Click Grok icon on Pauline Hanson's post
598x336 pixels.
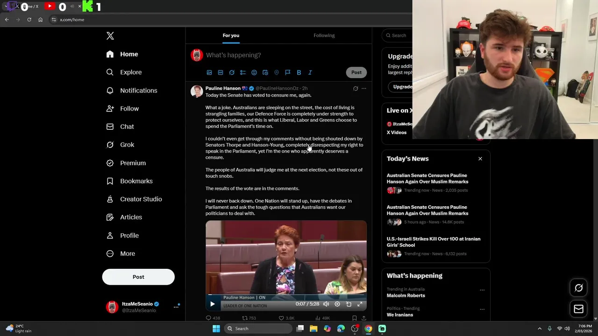356,88
